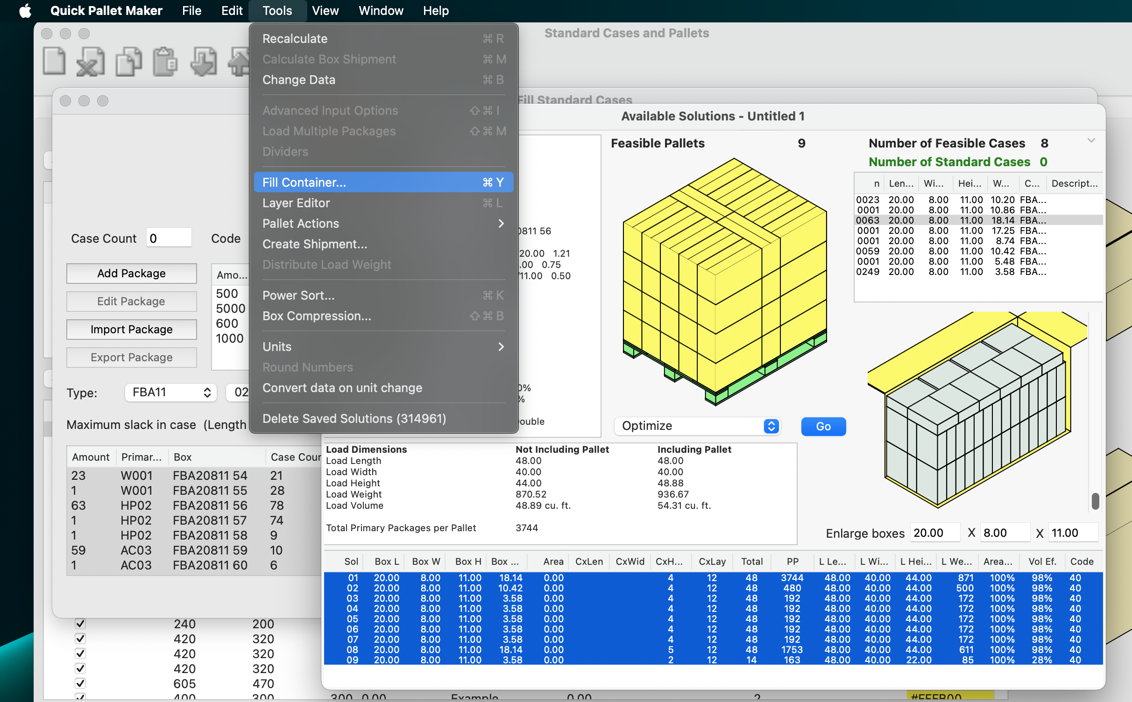The width and height of the screenshot is (1132, 702).
Task: Select solution row 09 with Total 14
Action: pos(713,660)
